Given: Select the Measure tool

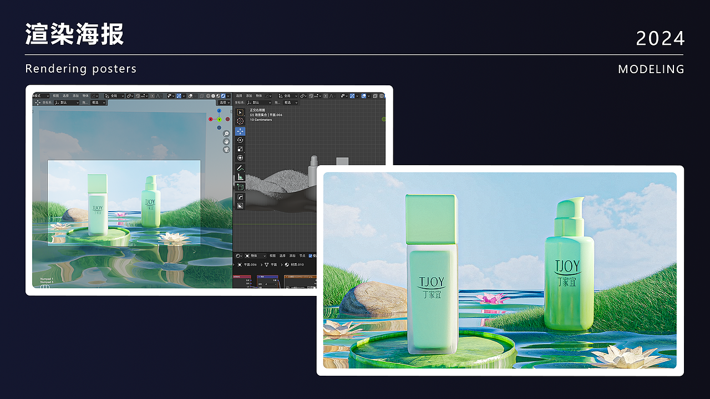Looking at the screenshot, I should tap(240, 177).
